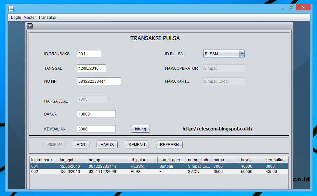Open the ID PULSA dropdown
This screenshot has width=317, height=196.
pyautogui.click(x=242, y=53)
